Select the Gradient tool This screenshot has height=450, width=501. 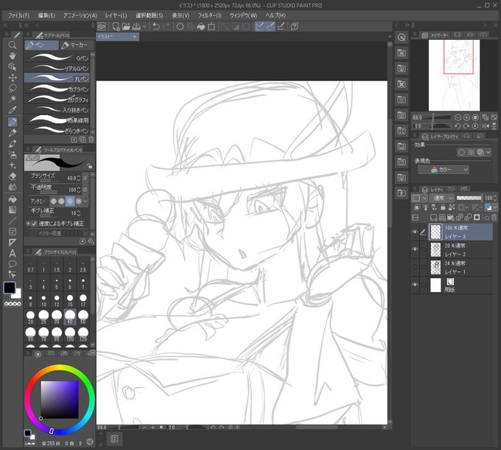pyautogui.click(x=12, y=210)
